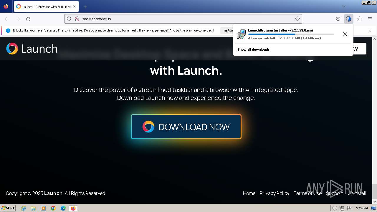Click the site security padlock icon
Image resolution: width=377 pixels, height=212 pixels.
[77, 19]
